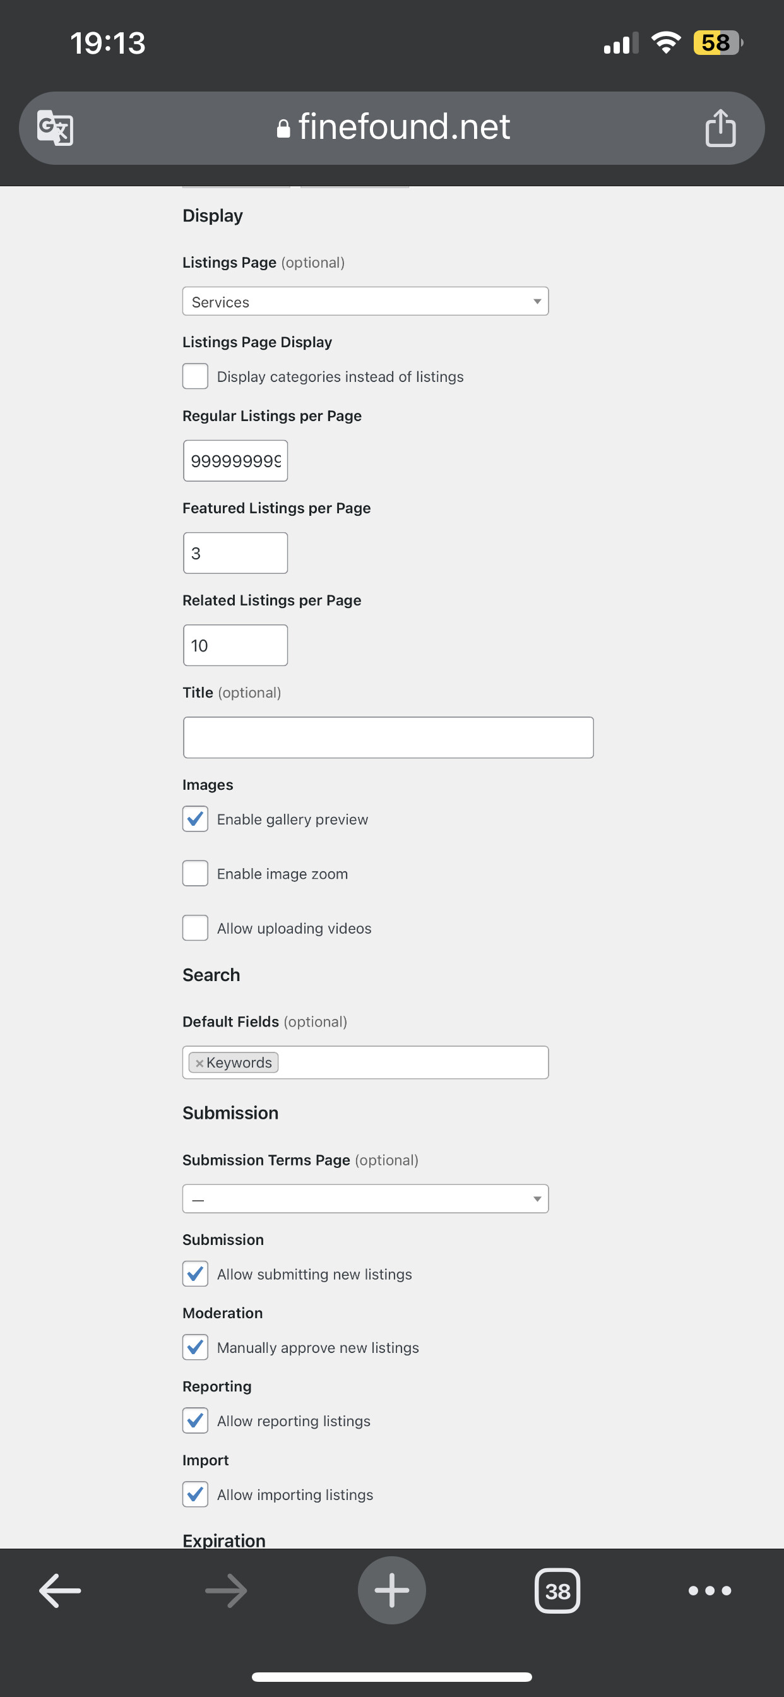Open Submission Terms Page dropdown
The width and height of the screenshot is (784, 1697).
(365, 1199)
